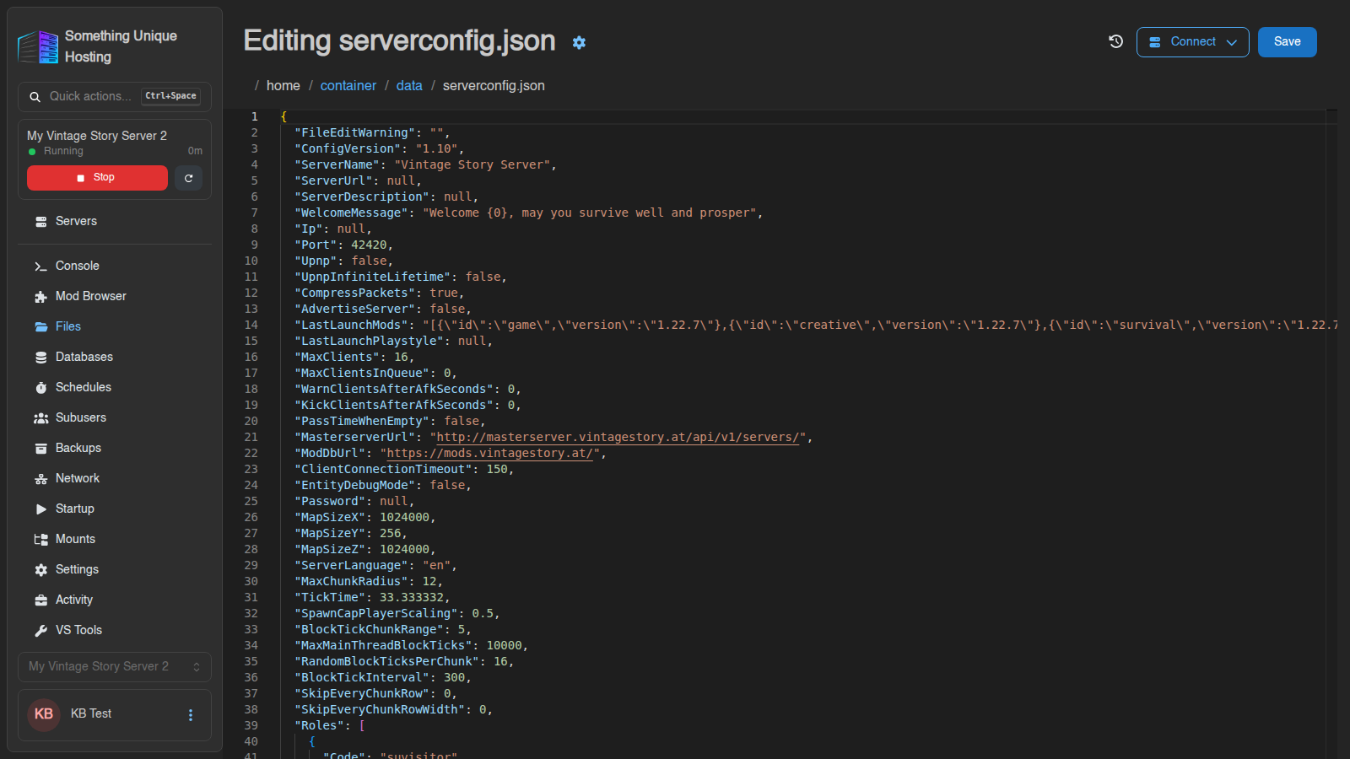Screen dimensions: 1350x759
Task: Open the Startup page
Action: [115, 509]
